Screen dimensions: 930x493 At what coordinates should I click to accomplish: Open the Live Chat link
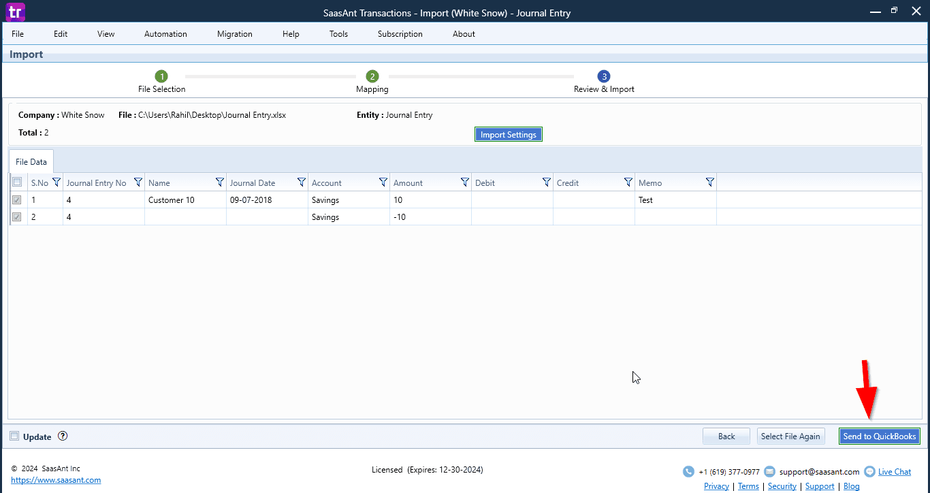click(x=895, y=471)
